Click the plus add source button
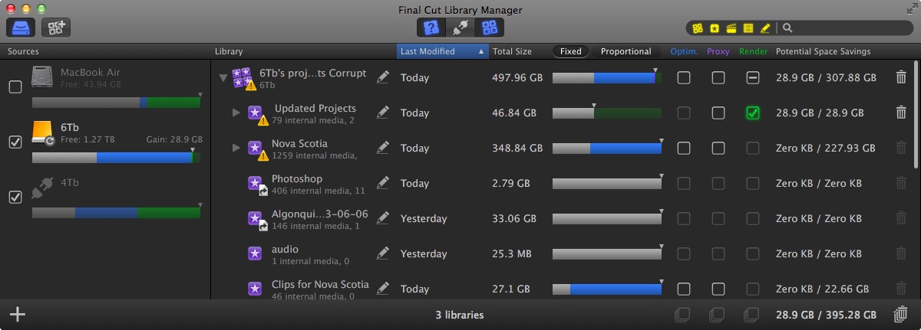The height and width of the screenshot is (330, 921). (x=17, y=315)
